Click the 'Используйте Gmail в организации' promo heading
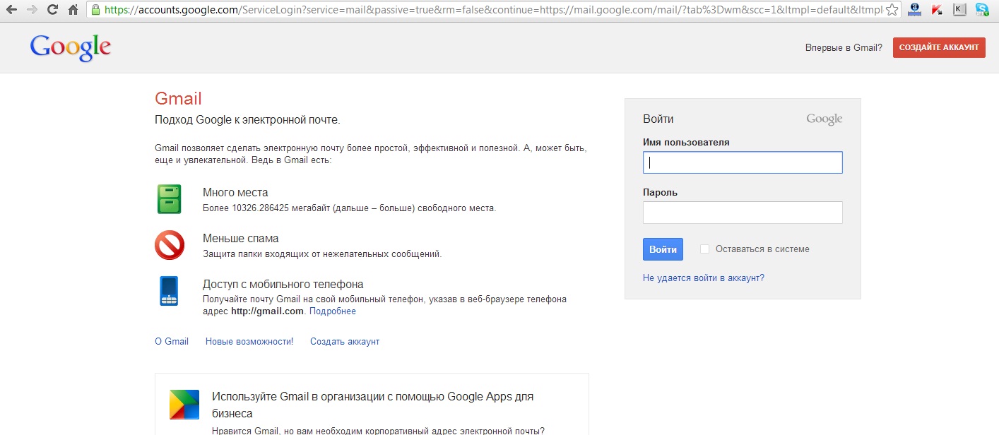This screenshot has height=435, width=999. pyautogui.click(x=372, y=405)
